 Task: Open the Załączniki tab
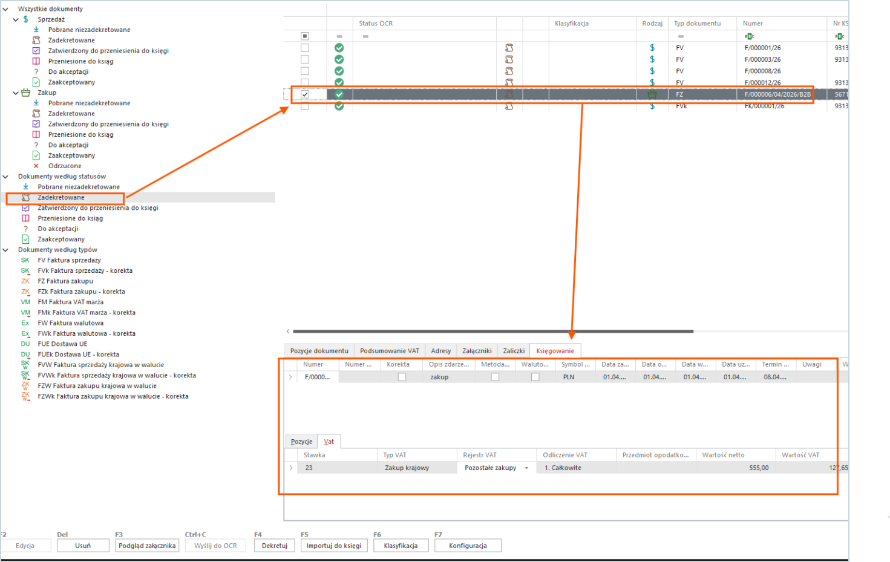(477, 351)
